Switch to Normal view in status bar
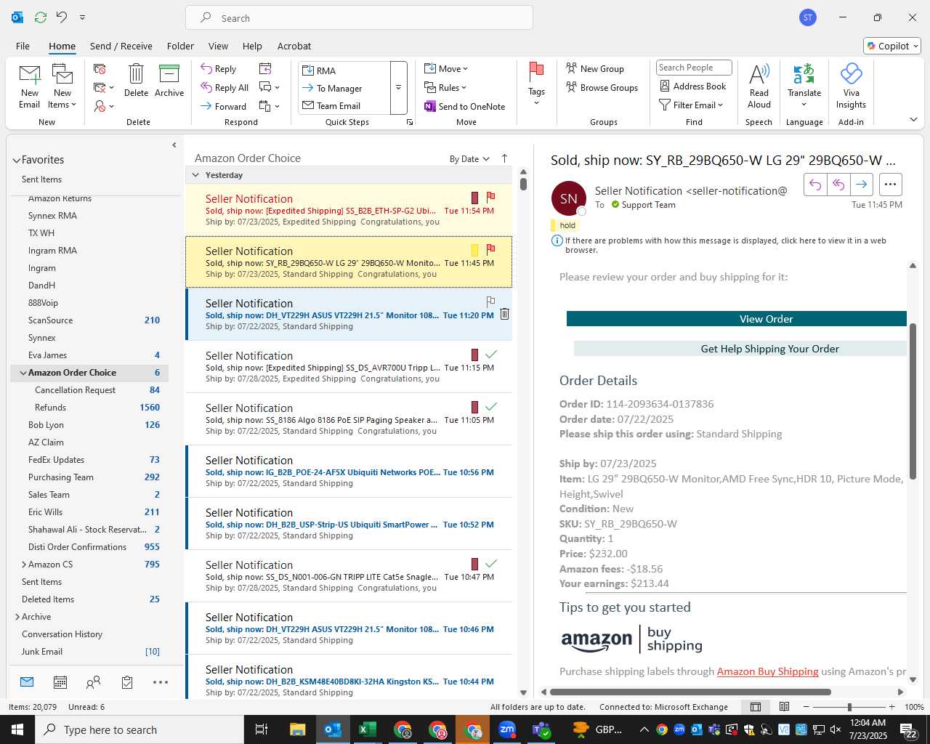Image resolution: width=930 pixels, height=744 pixels. click(x=756, y=707)
